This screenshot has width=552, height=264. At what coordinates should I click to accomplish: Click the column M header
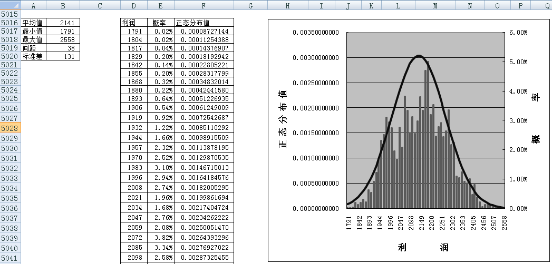(434, 5)
